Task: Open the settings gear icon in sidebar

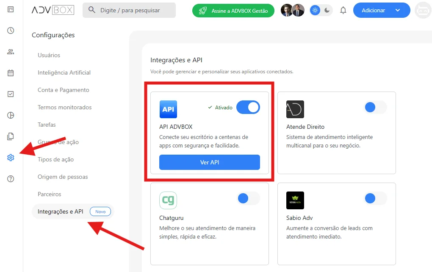Action: click(11, 158)
